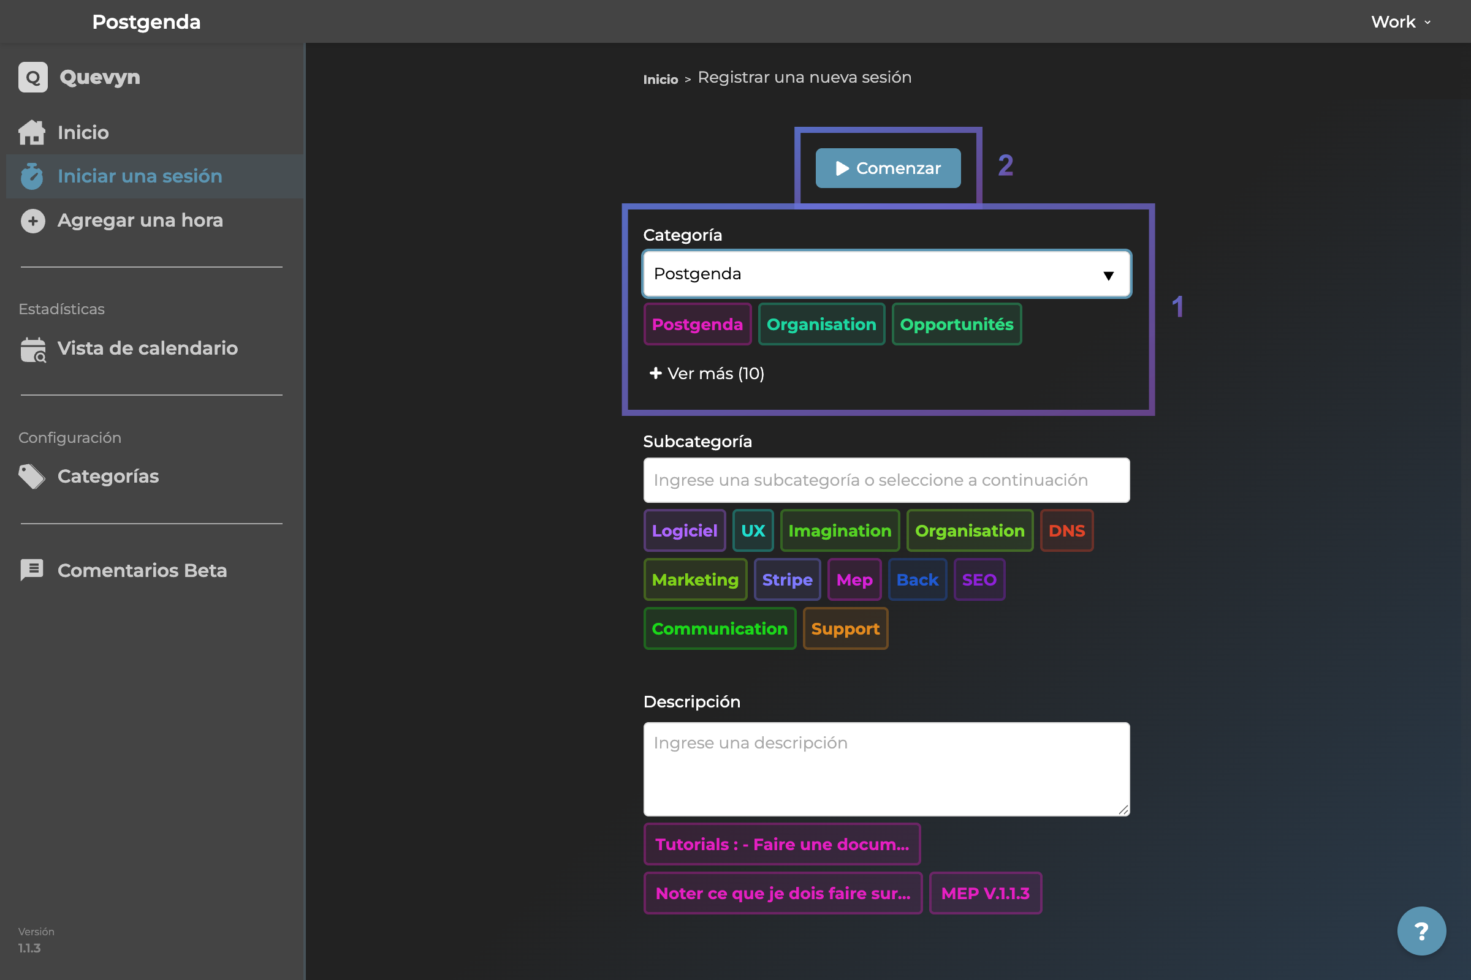Open the Work workspace dropdown
This screenshot has width=1471, height=980.
click(1401, 22)
